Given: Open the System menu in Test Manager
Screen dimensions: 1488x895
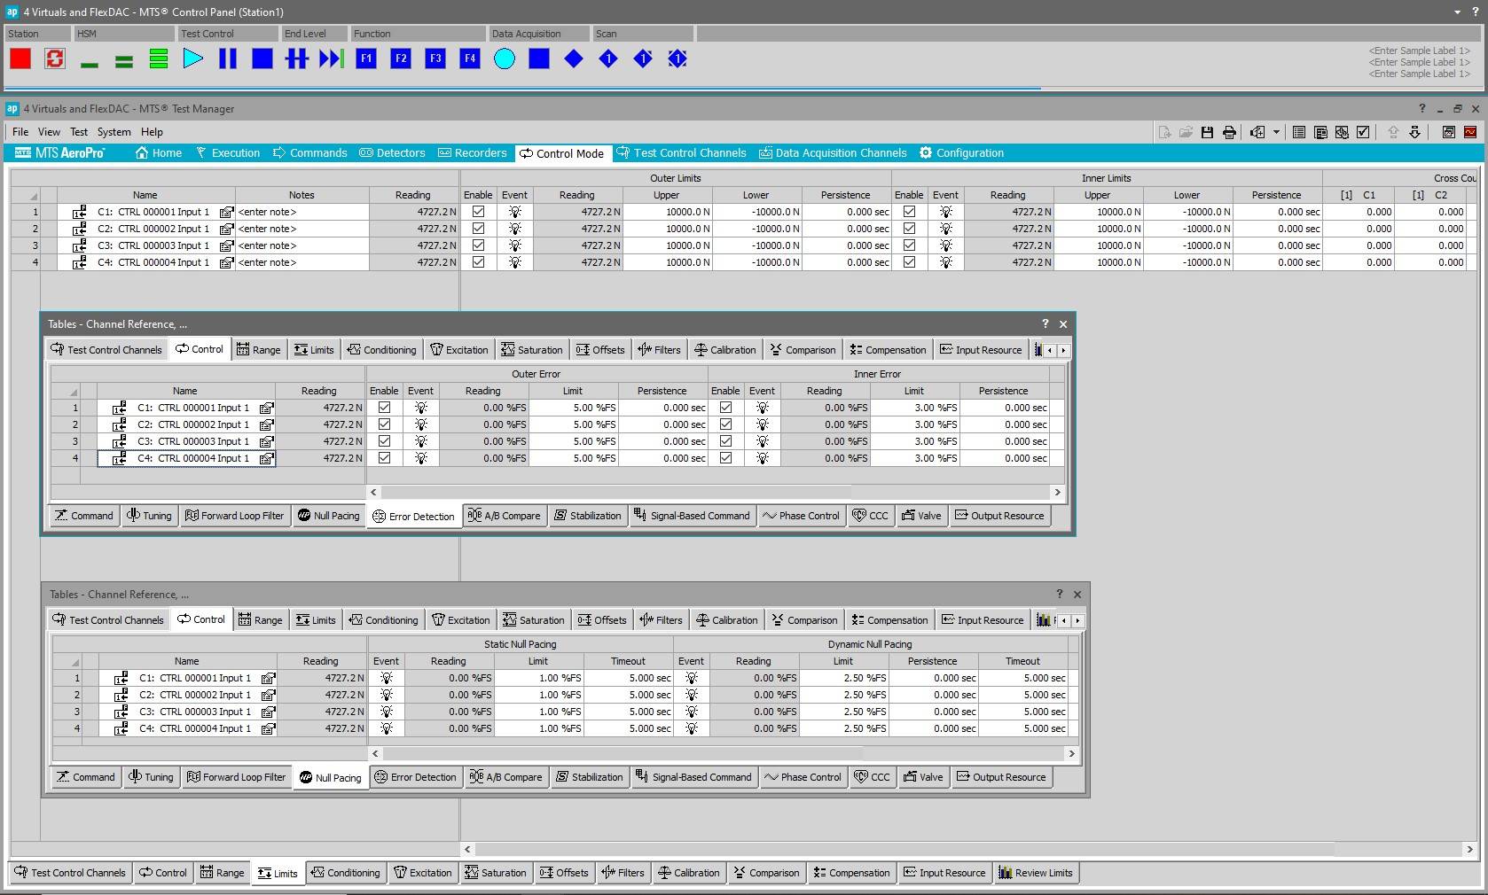Looking at the screenshot, I should click(114, 131).
